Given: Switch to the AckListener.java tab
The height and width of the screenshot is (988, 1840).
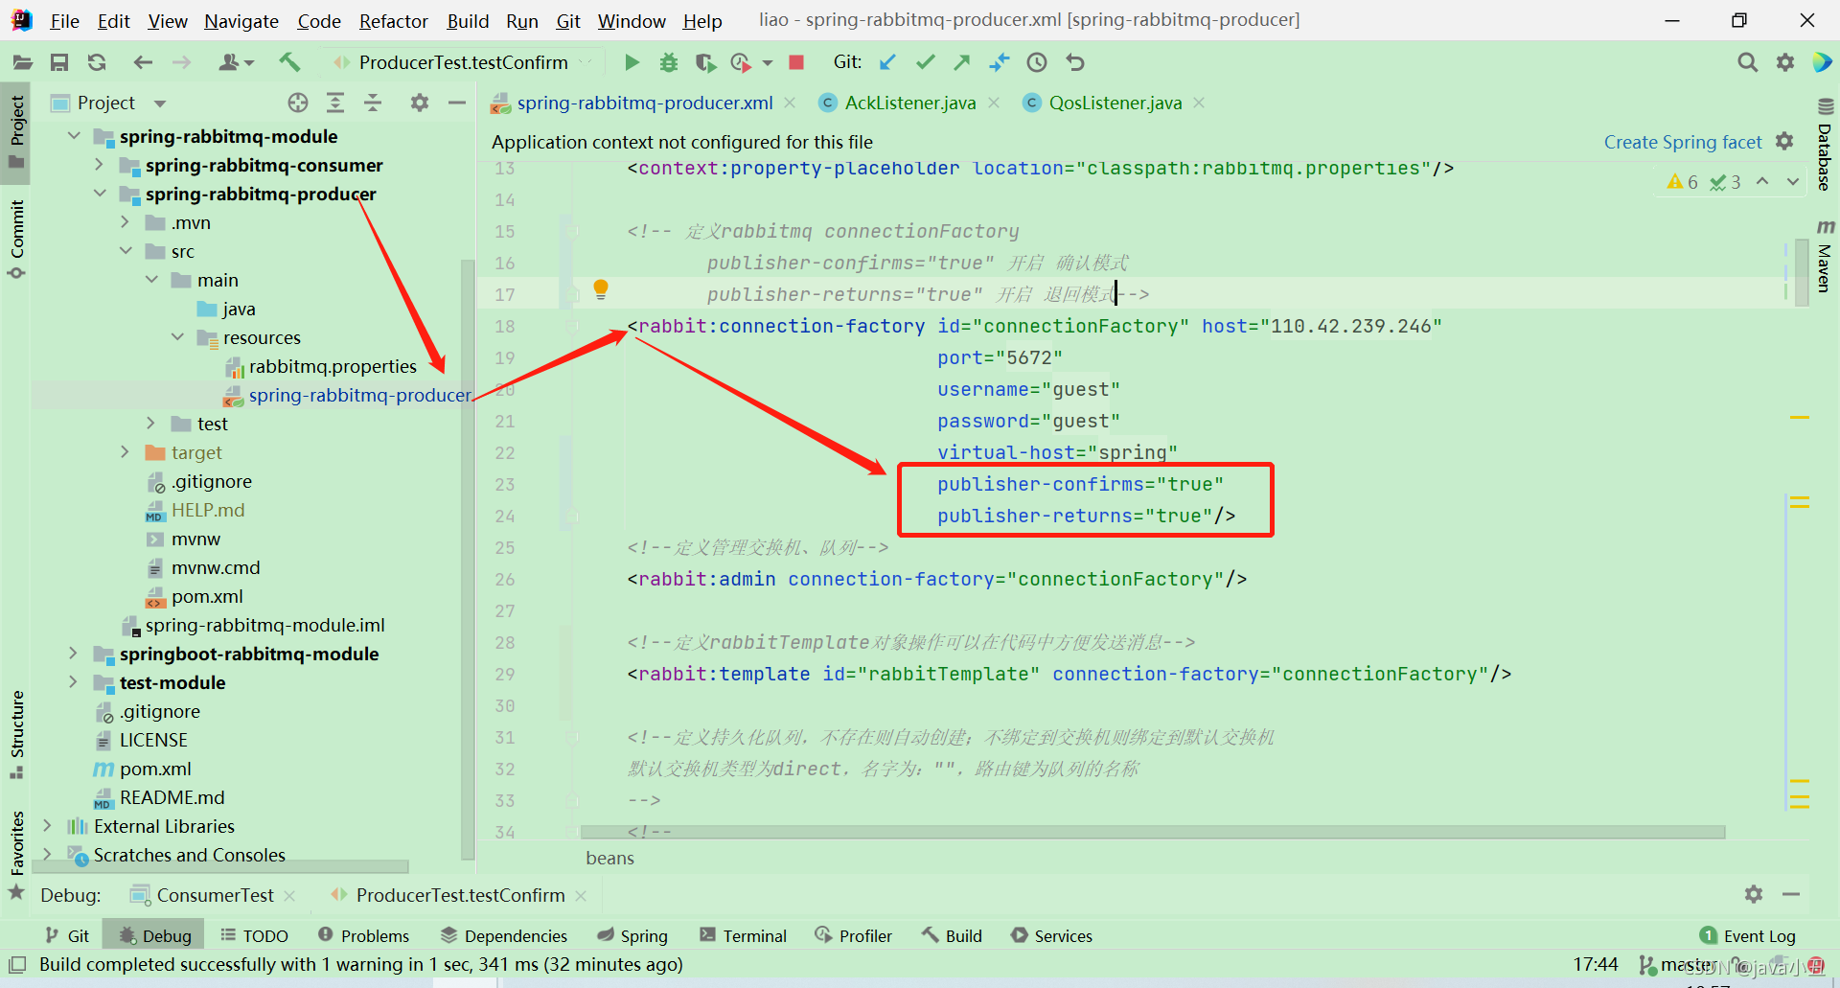Looking at the screenshot, I should tap(910, 103).
